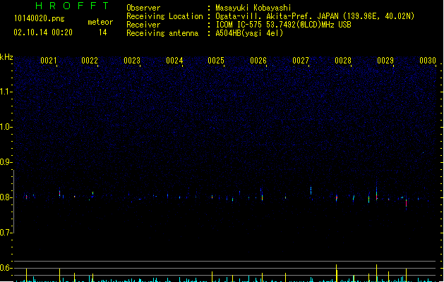Click the 0030 time marker
The width and height of the screenshot is (444, 282).
point(428,61)
